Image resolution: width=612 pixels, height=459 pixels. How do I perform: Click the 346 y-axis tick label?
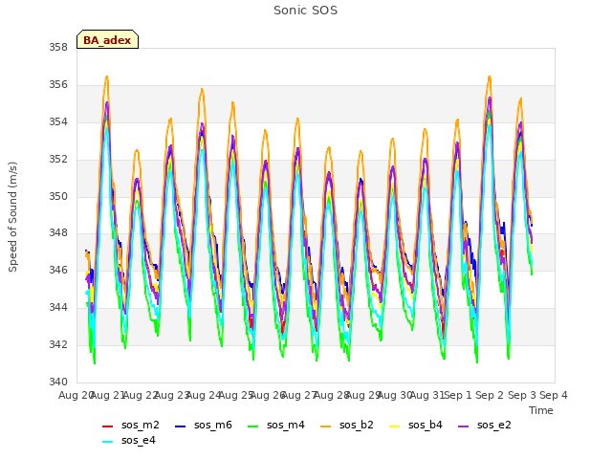click(58, 270)
